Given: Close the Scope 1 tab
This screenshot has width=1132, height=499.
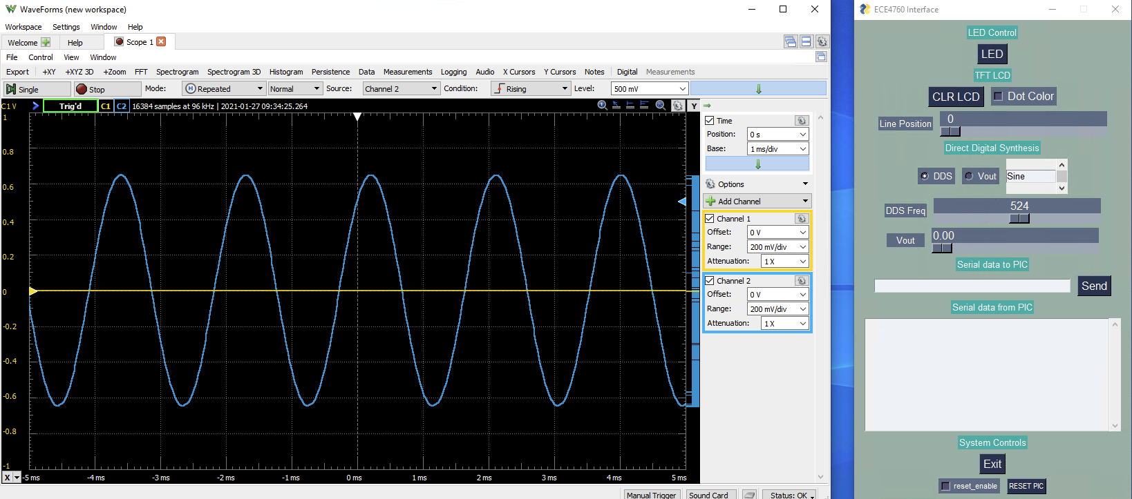Looking at the screenshot, I should [x=161, y=42].
